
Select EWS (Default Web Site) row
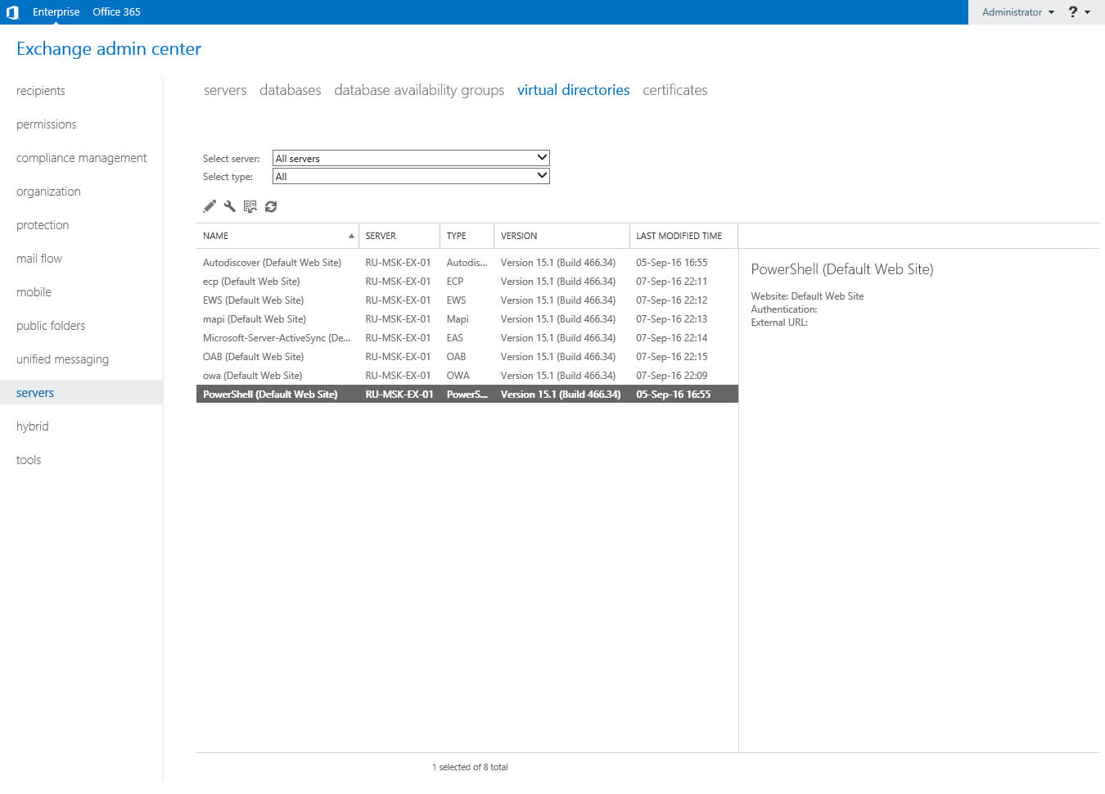pos(467,300)
